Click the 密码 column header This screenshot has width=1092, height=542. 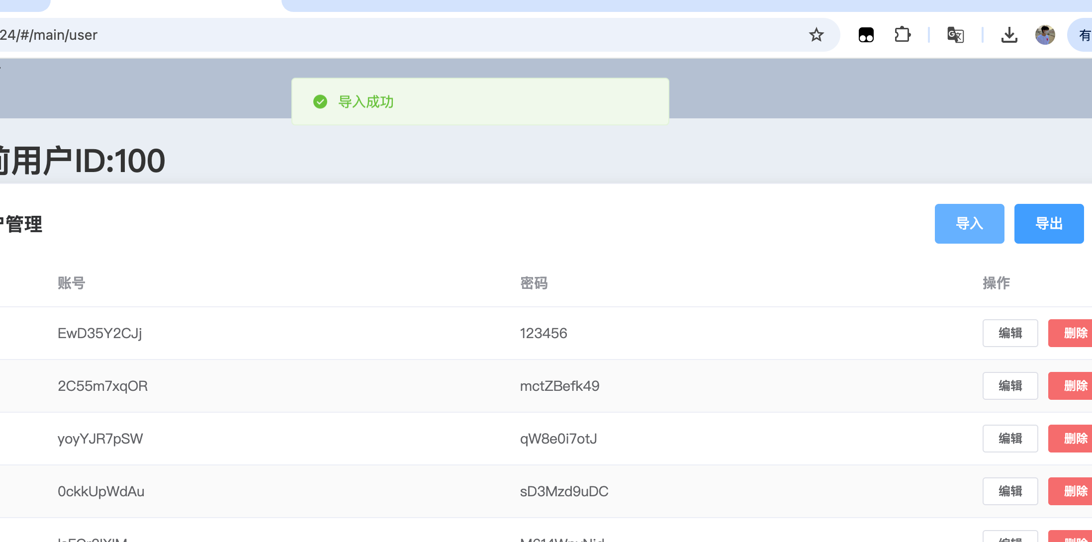point(534,283)
